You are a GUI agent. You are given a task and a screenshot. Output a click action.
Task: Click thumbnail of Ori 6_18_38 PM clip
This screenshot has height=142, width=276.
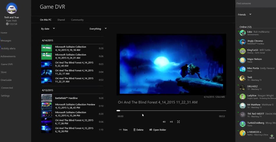point(47,130)
